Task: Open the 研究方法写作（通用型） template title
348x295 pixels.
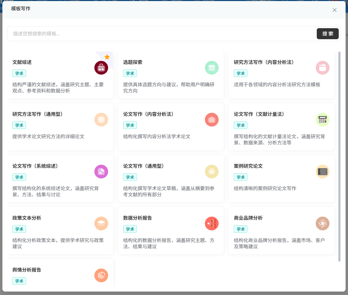Action: coord(37,114)
